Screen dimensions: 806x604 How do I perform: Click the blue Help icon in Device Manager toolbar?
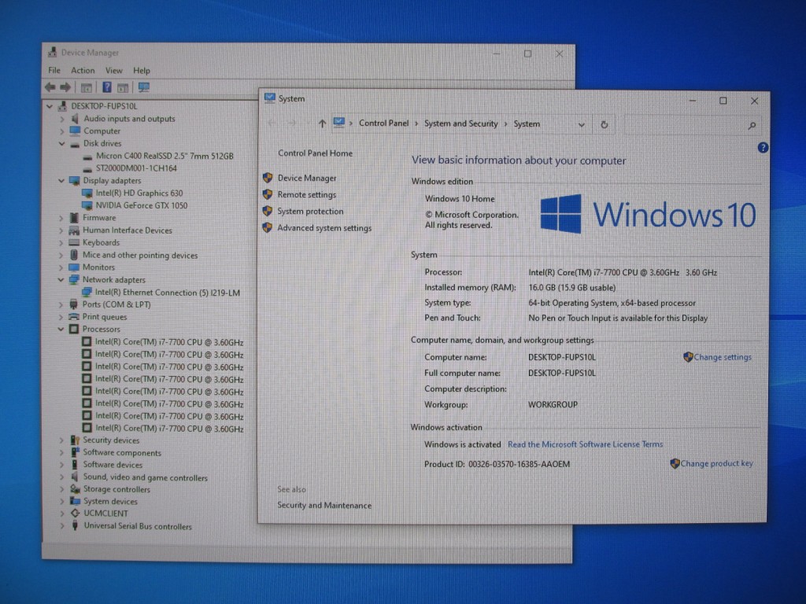[x=107, y=87]
